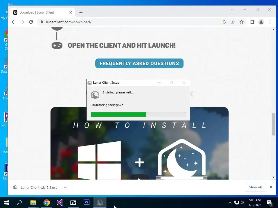Open the Chrome three-dot menu

point(270,22)
